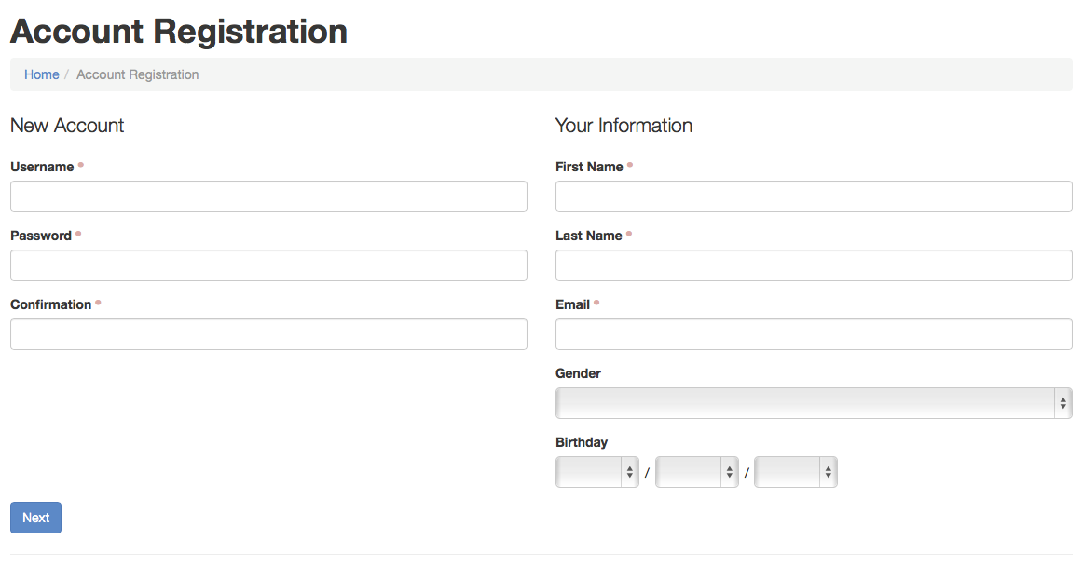Click the Home breadcrumb link
The height and width of the screenshot is (567, 1083).
click(41, 74)
